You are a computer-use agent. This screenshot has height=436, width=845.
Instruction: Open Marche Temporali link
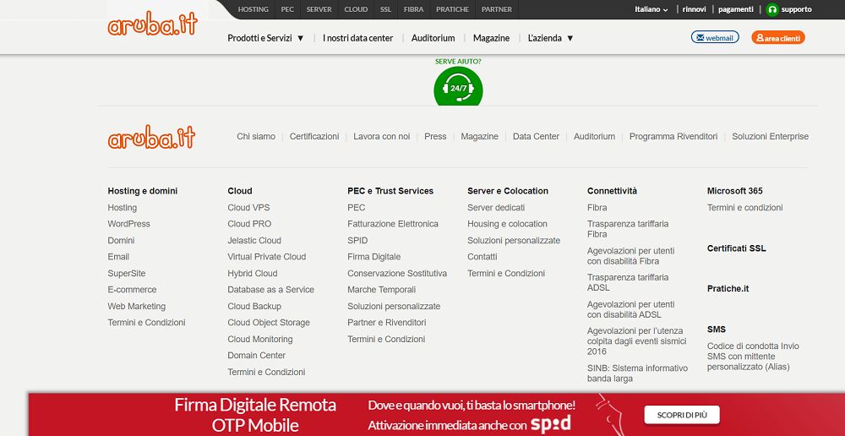coord(382,290)
